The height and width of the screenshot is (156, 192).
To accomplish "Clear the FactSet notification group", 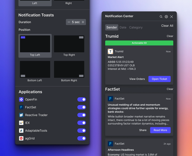I will pyautogui.click(x=170, y=89).
